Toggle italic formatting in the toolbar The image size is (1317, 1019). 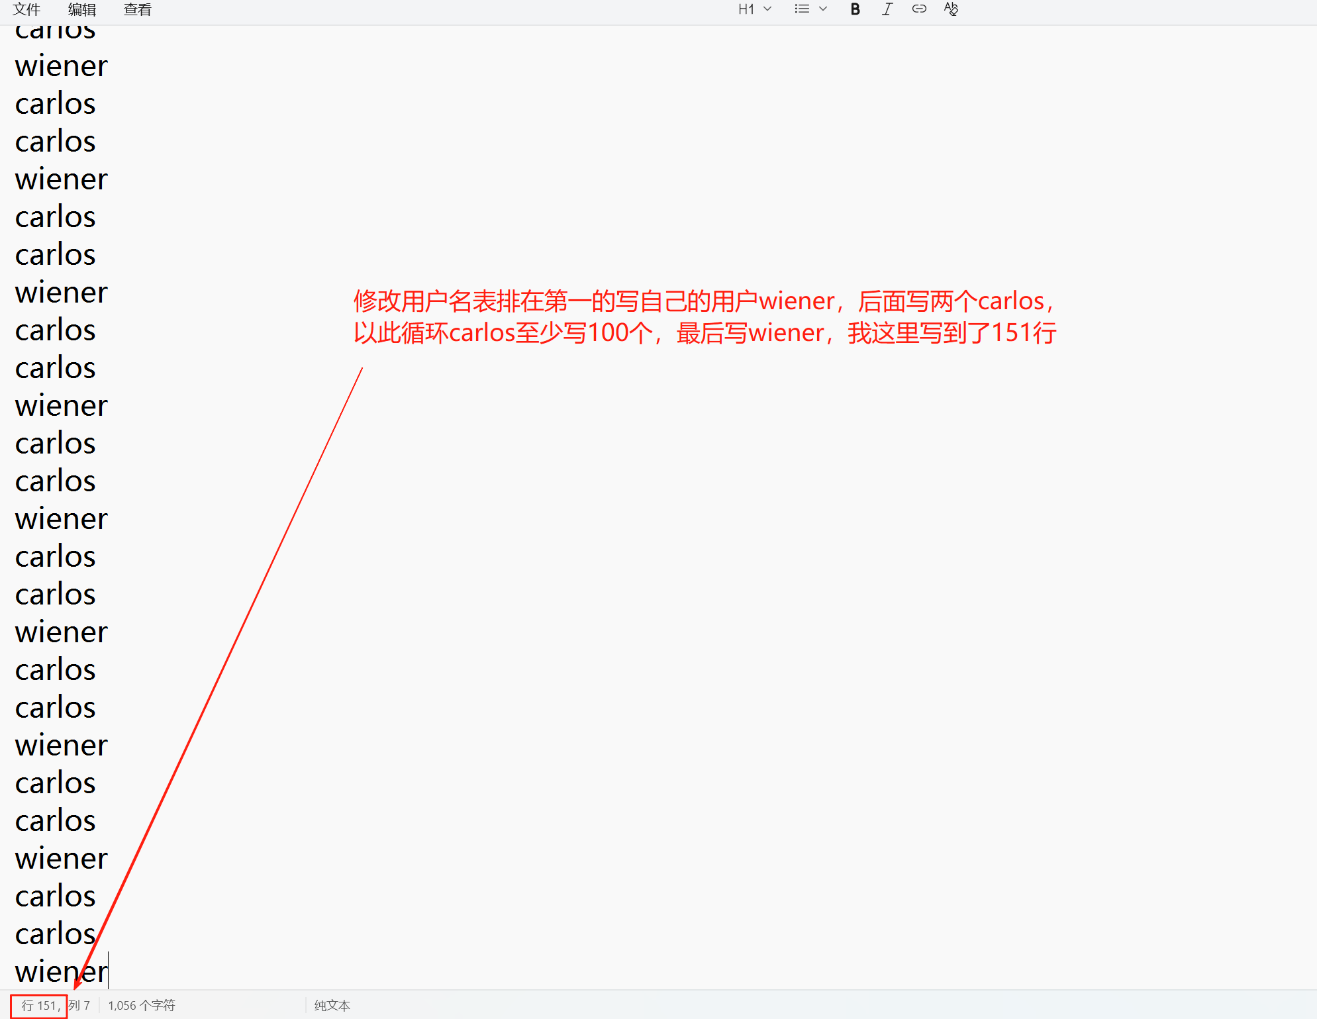[x=887, y=9]
